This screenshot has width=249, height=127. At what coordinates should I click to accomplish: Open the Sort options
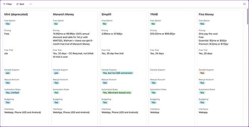click(20, 4)
